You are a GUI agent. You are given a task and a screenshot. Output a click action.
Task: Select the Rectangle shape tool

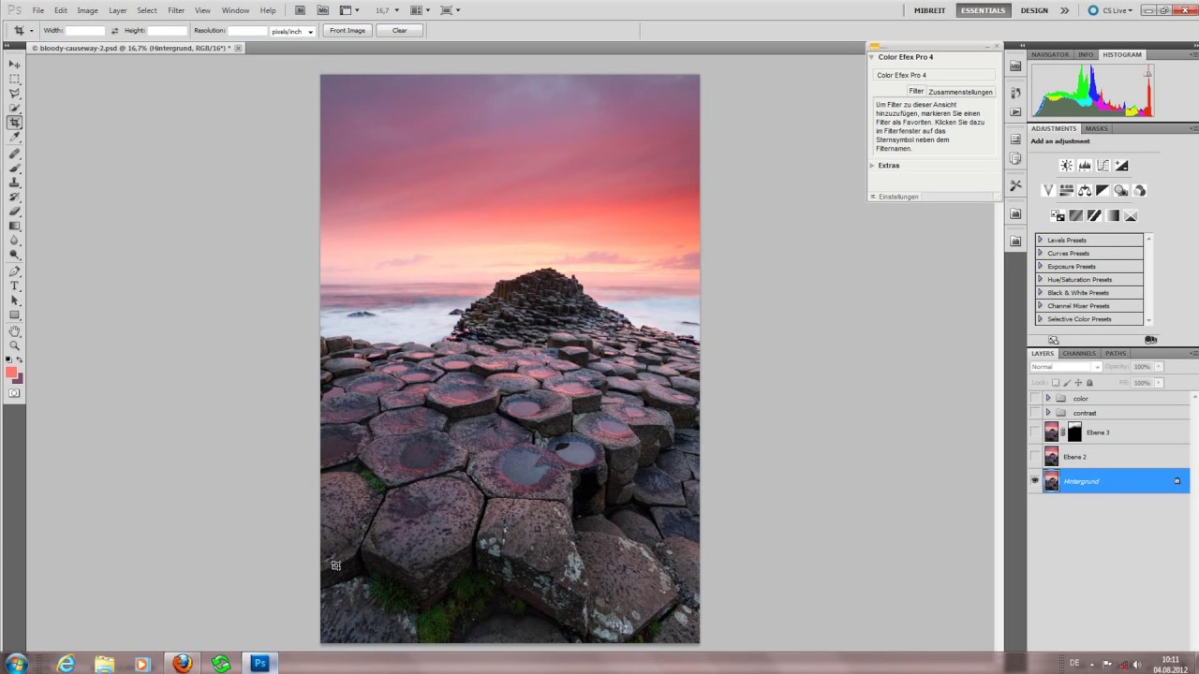click(x=14, y=315)
